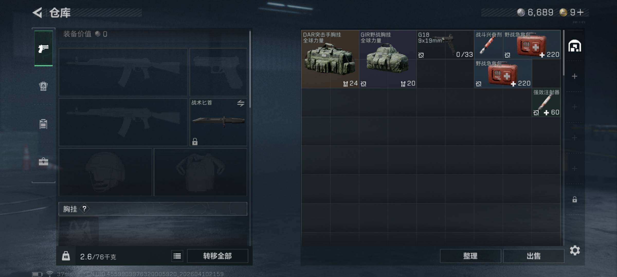The image size is (617, 277).
Task: Open the settings gear icon
Action: (575, 250)
